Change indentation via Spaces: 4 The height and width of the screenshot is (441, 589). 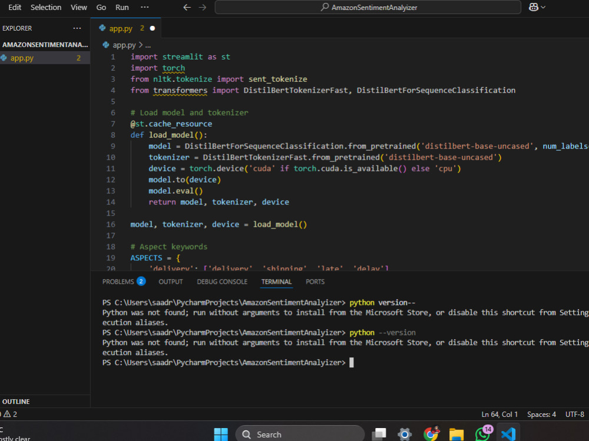[541, 415]
